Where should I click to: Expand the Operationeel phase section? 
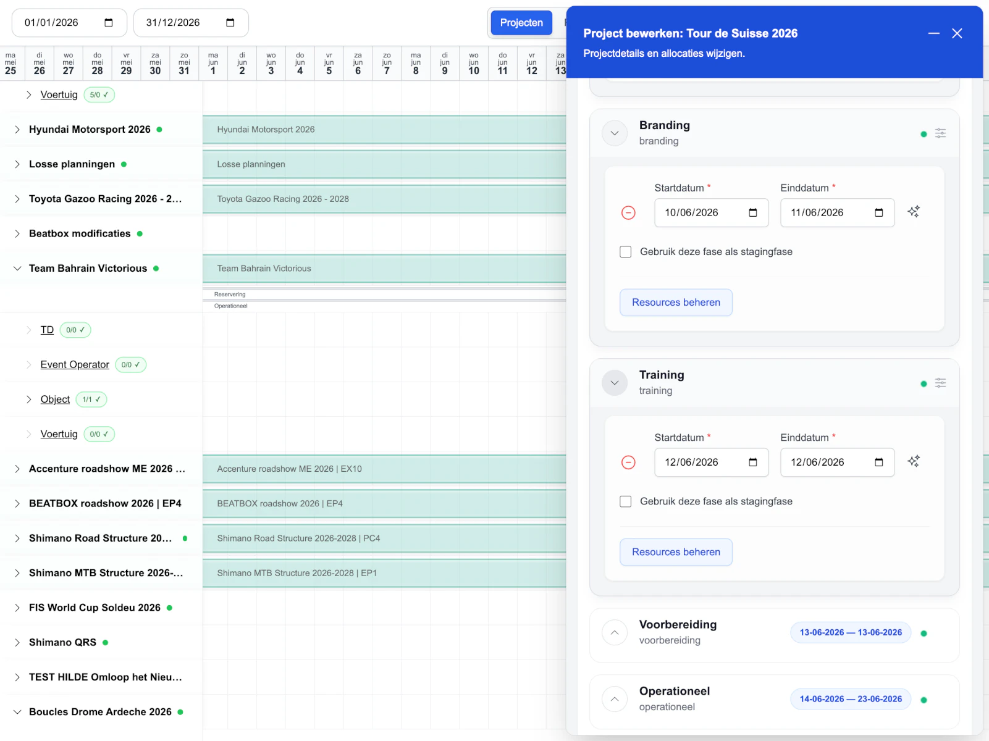[x=615, y=699]
